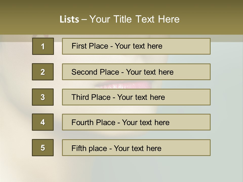Click the number 5 box

(x=43, y=148)
